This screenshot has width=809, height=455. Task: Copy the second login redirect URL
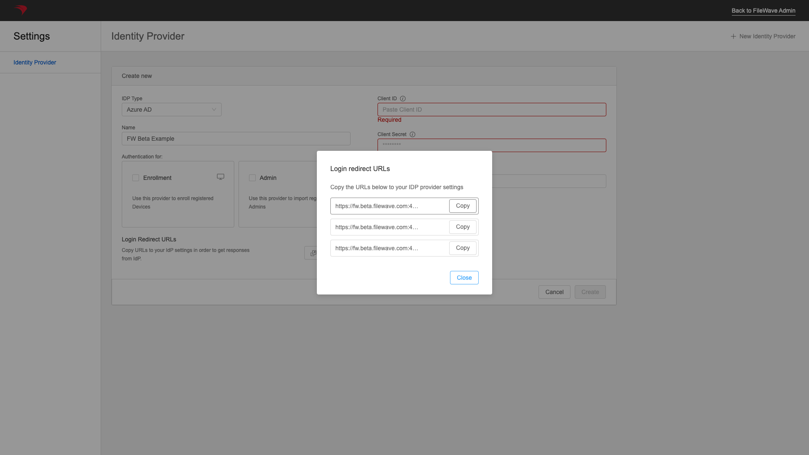tap(462, 227)
